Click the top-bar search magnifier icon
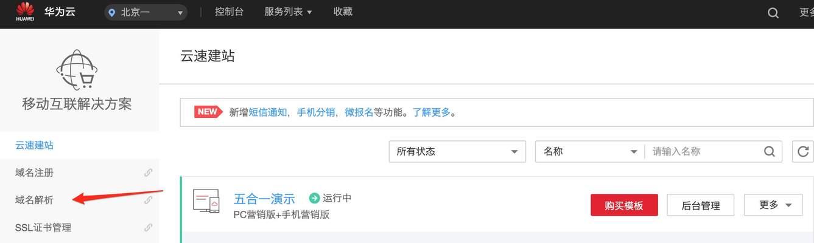 point(773,13)
